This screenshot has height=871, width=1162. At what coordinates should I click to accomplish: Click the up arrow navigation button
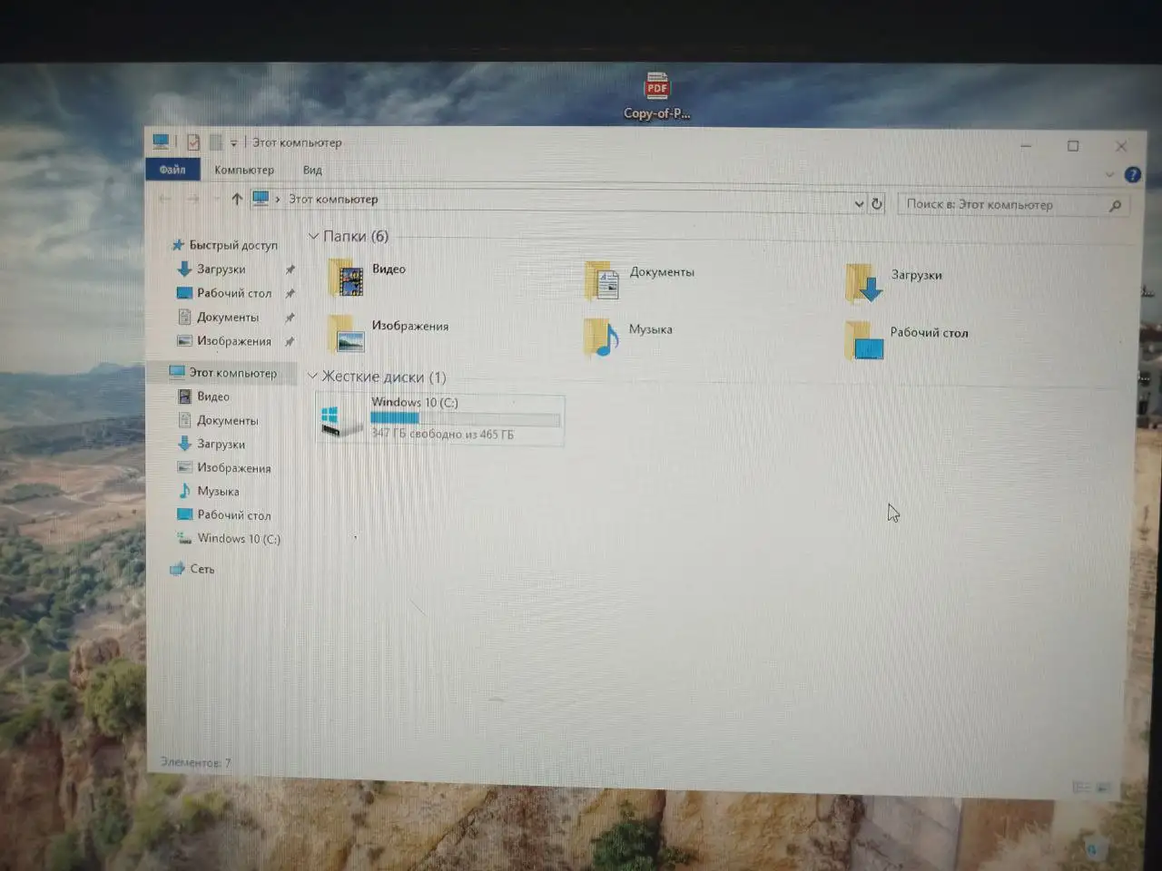[x=236, y=199]
